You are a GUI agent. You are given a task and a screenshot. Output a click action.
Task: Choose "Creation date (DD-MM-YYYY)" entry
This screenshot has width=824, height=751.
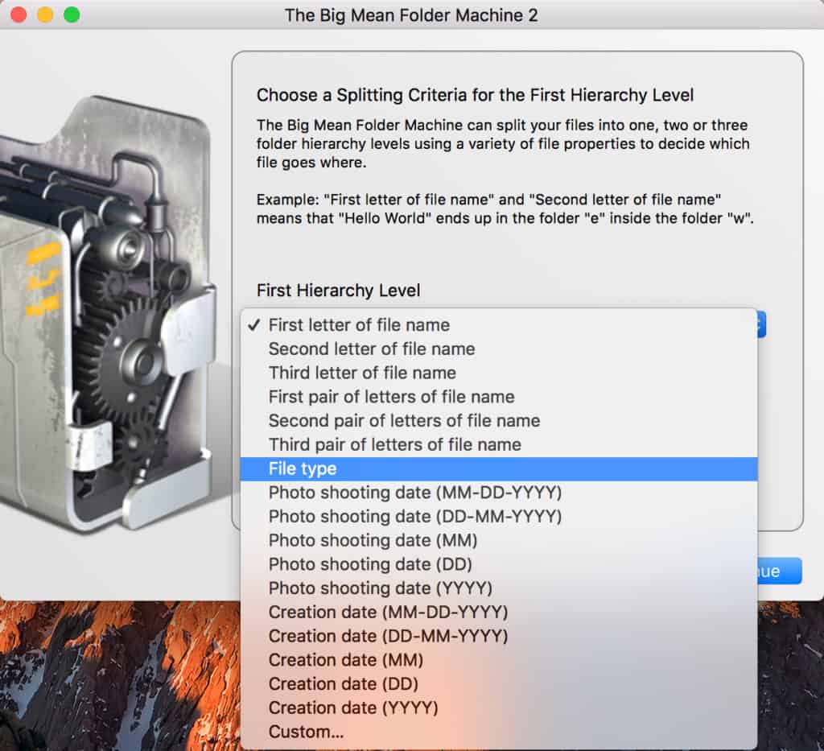[x=388, y=636]
